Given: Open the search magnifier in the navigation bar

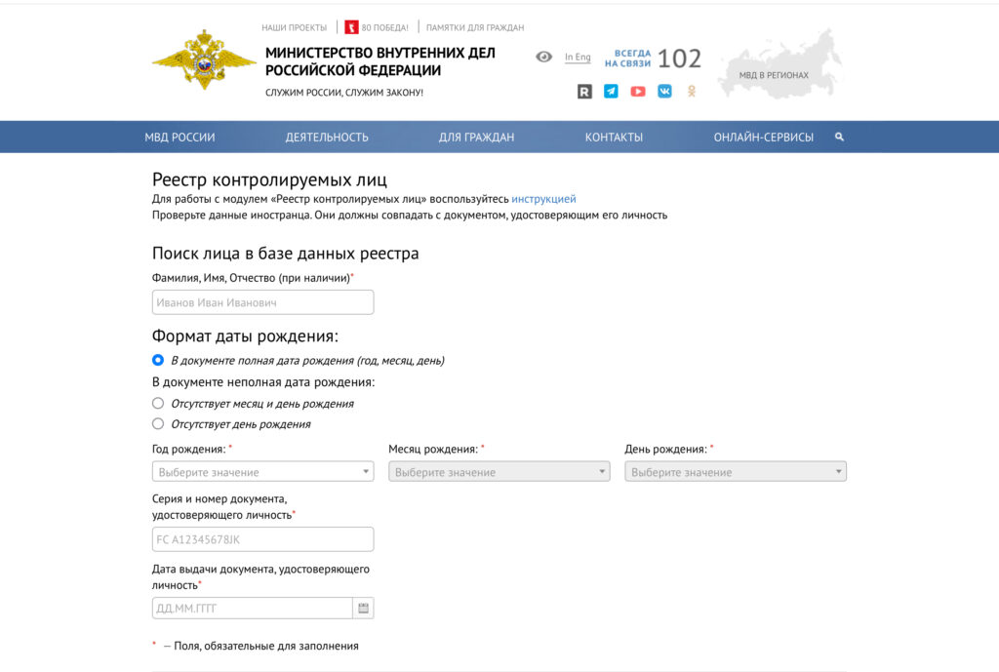Looking at the screenshot, I should 839,137.
